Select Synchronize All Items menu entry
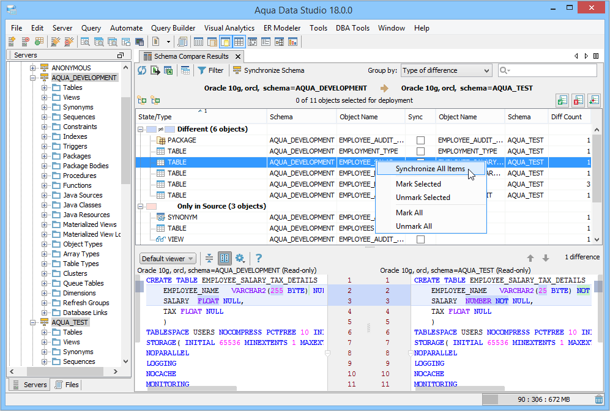The height and width of the screenshot is (411, 610). click(x=430, y=169)
